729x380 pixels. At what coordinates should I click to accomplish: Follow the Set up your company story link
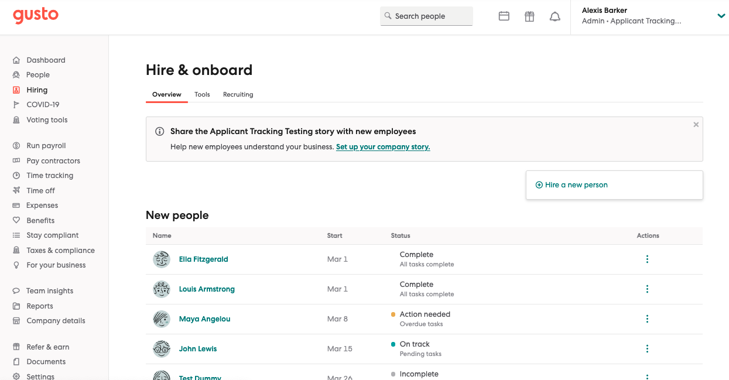coord(383,147)
